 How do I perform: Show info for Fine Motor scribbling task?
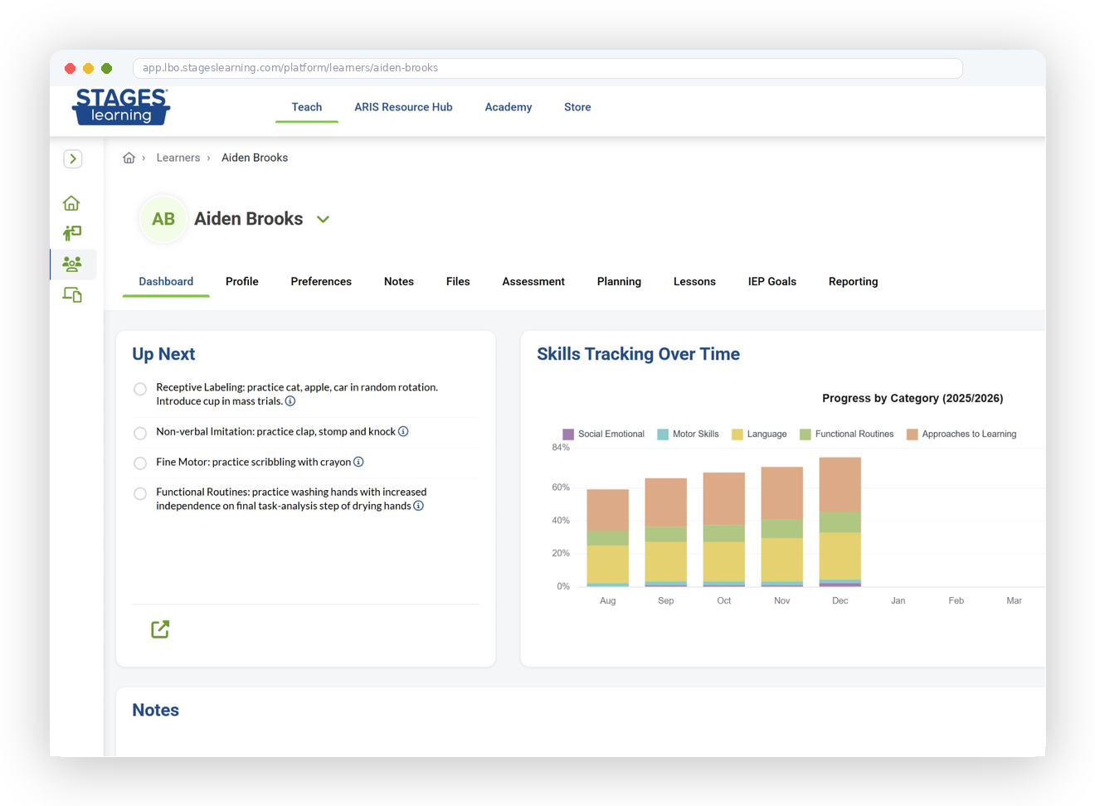click(358, 462)
